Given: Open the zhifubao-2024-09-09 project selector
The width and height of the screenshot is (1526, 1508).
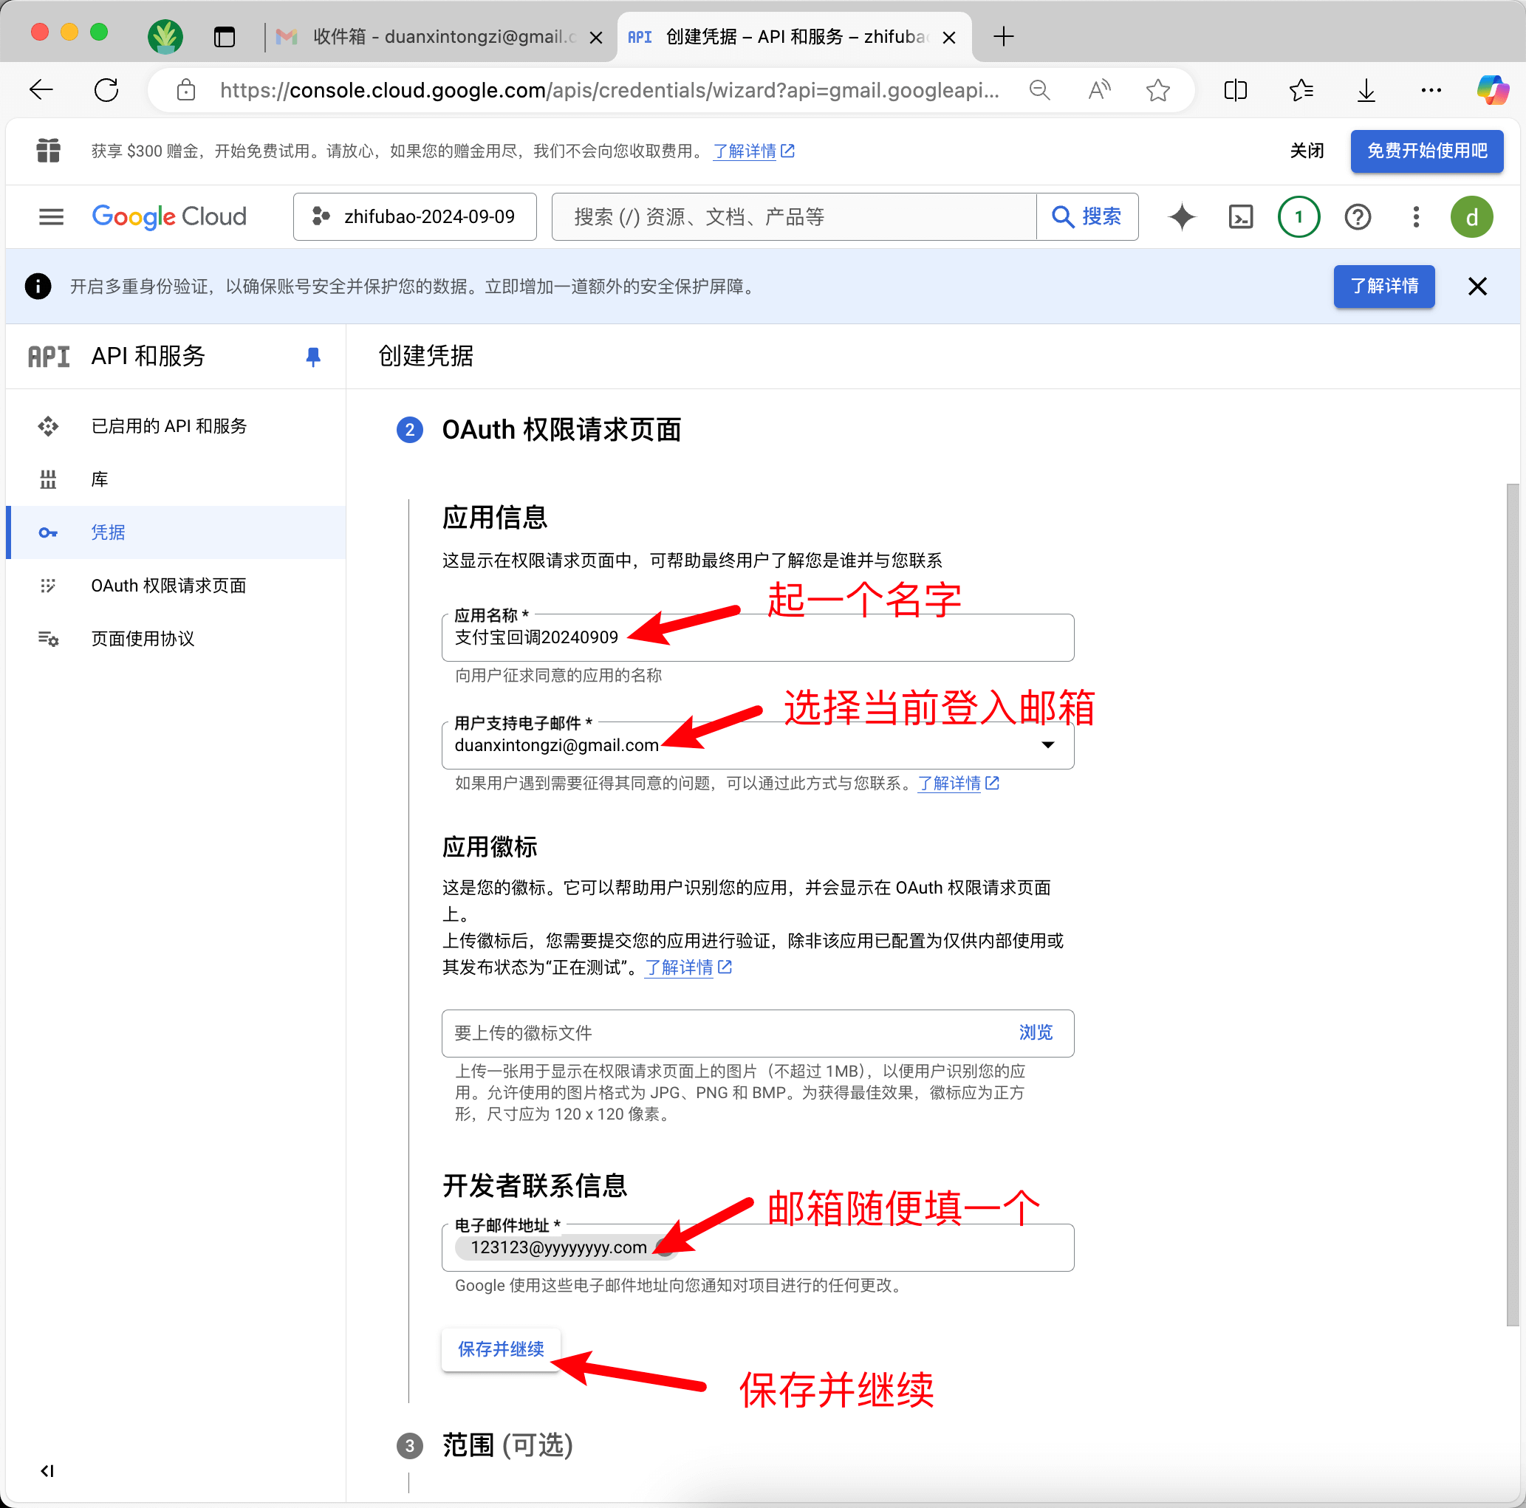Looking at the screenshot, I should 414,216.
